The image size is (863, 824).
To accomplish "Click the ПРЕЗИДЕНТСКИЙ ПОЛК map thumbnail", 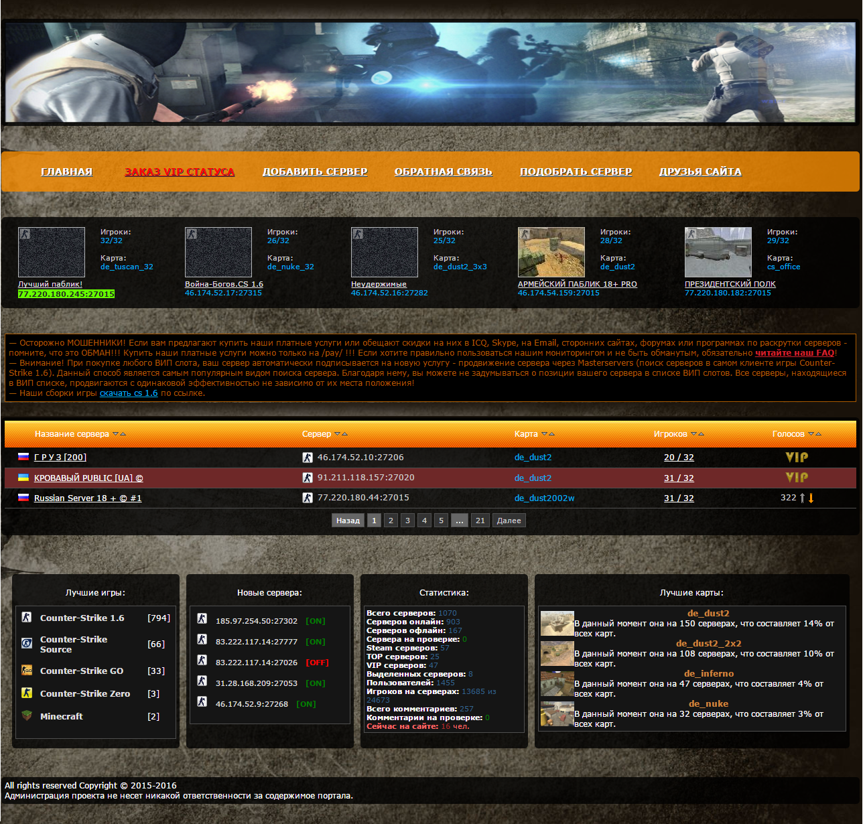I will tap(718, 252).
